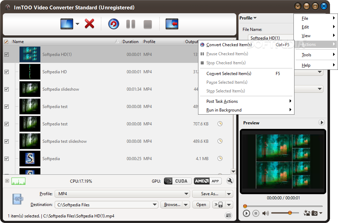Click the Profile column header
The height and width of the screenshot is (223, 338).
click(x=163, y=42)
